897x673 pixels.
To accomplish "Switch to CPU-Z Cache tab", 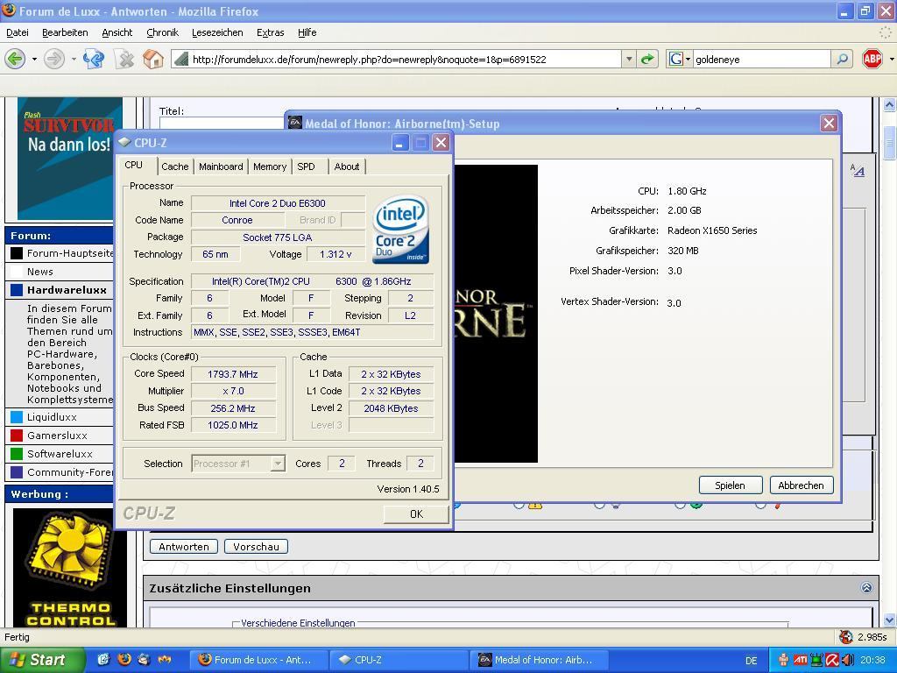I will 174,166.
